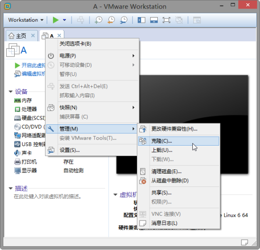This screenshot has width=260, height=250.
Task: Click the VMware app icon in title bar
Action: (8, 6)
